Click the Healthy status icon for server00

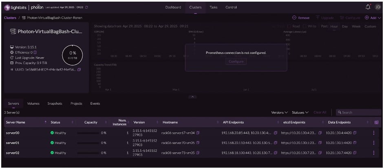tap(52, 133)
